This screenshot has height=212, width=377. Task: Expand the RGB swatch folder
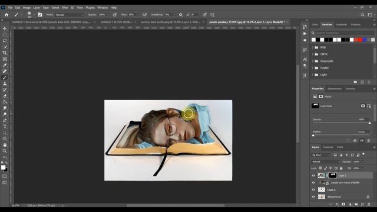click(x=313, y=47)
